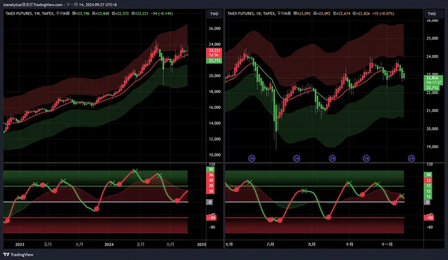Image resolution: width=448 pixels, height=260 pixels.
Task: Click the green 22,712 price label on the daily chart
Action: point(433,88)
